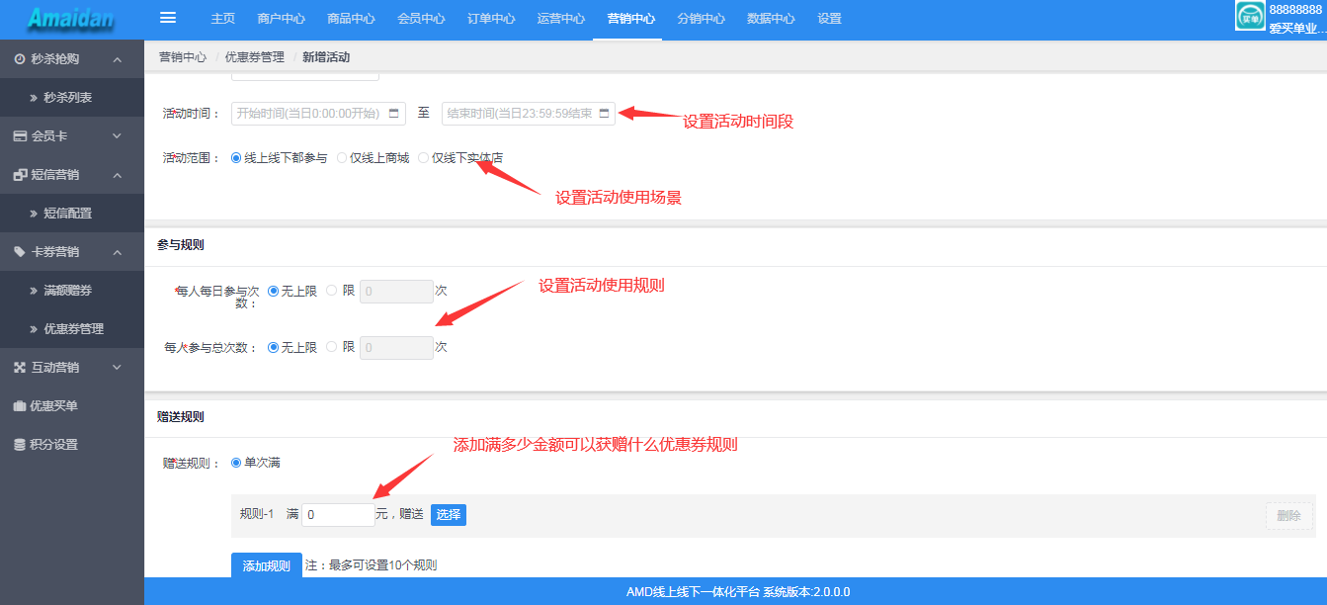Click the 新增活动 breadcrumb text

[x=326, y=57]
